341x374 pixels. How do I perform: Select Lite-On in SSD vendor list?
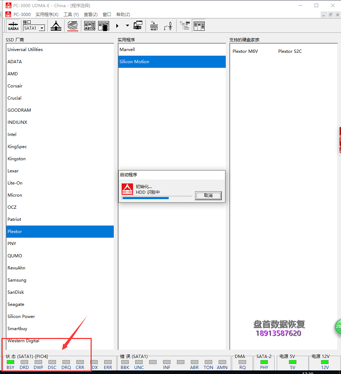tap(60, 183)
